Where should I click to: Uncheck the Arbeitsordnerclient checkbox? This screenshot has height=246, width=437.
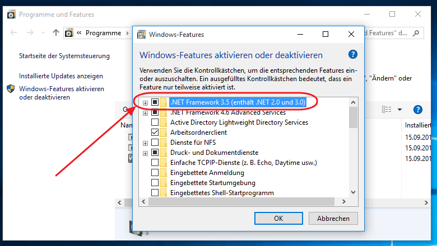click(155, 133)
